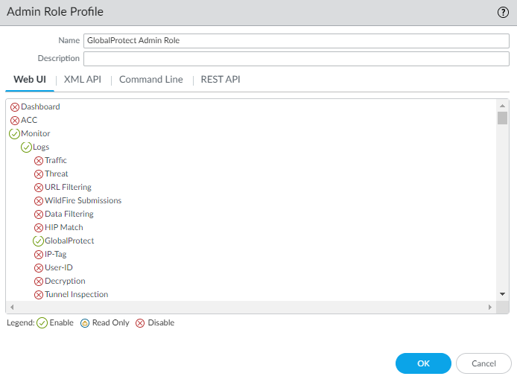Select the Decryption tree item label

pos(65,281)
